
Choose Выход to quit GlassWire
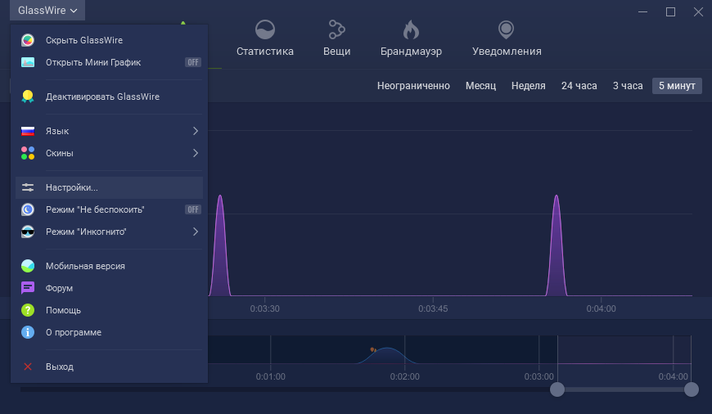[109, 367]
